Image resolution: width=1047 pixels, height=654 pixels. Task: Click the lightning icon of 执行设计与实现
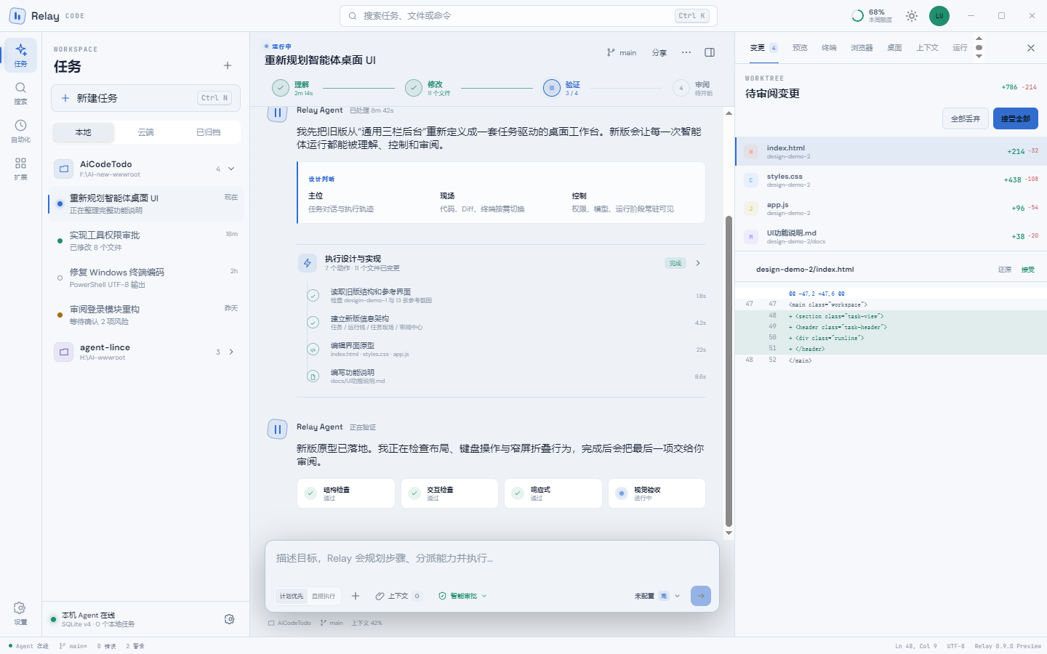click(308, 263)
